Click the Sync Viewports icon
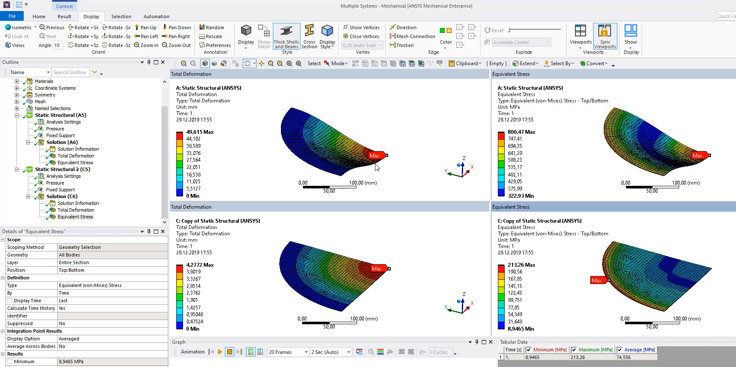 point(605,36)
